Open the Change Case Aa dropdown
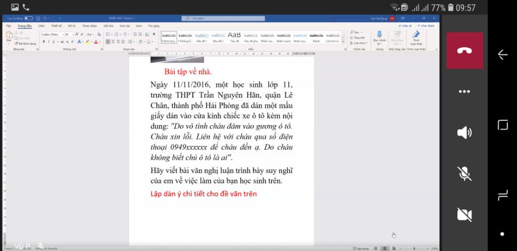The image size is (517, 251). [x=90, y=34]
